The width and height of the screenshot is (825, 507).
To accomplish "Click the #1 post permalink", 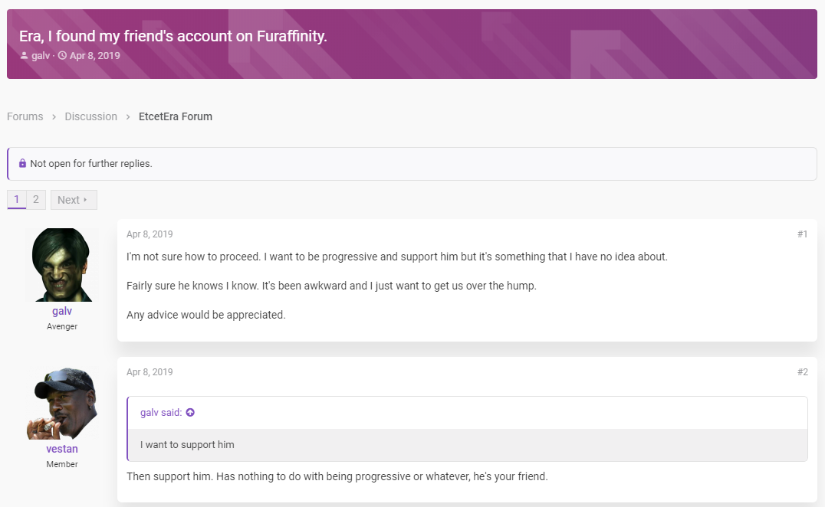I will (802, 234).
